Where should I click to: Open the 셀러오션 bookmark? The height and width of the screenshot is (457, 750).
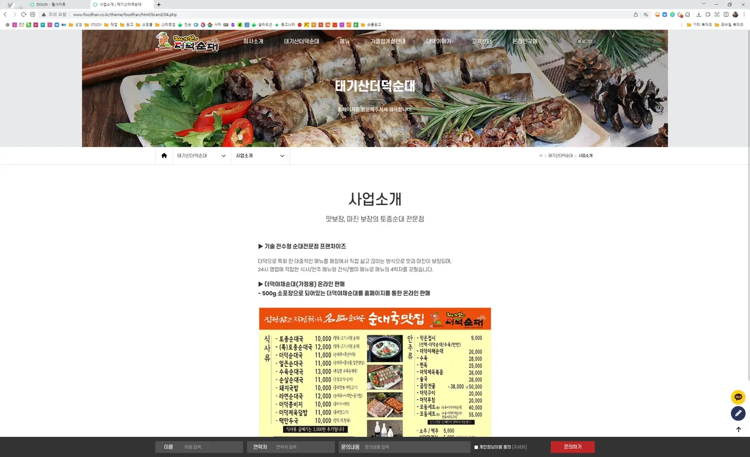pyautogui.click(x=262, y=24)
